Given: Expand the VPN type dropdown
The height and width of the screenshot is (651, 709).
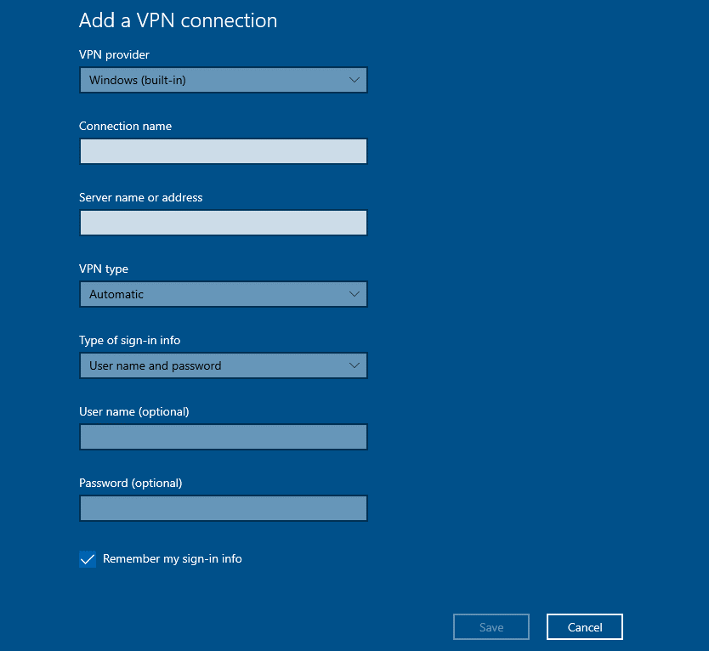Looking at the screenshot, I should tap(223, 294).
